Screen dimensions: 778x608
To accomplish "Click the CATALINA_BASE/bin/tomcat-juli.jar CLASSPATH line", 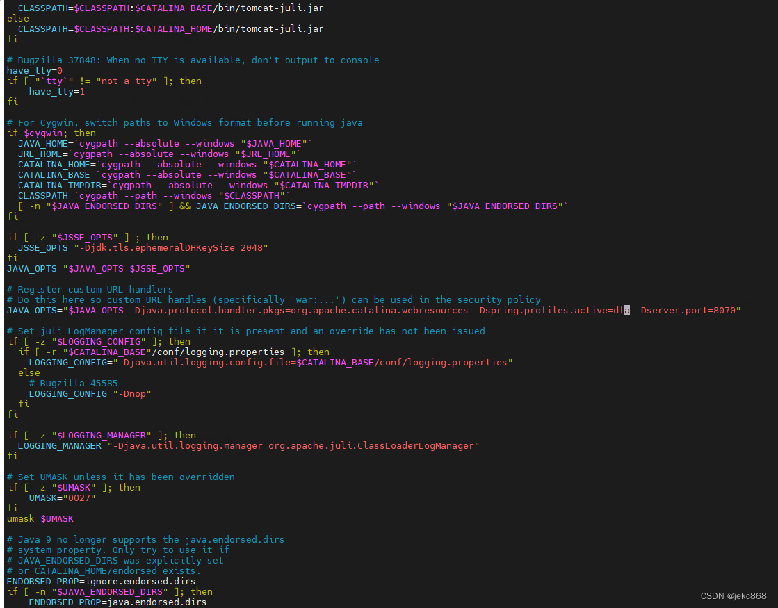I will (170, 8).
